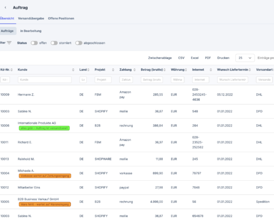Screen dimensions: 274x221
Task: Sort by Betrag (brutto) column
Action: (x=164, y=70)
